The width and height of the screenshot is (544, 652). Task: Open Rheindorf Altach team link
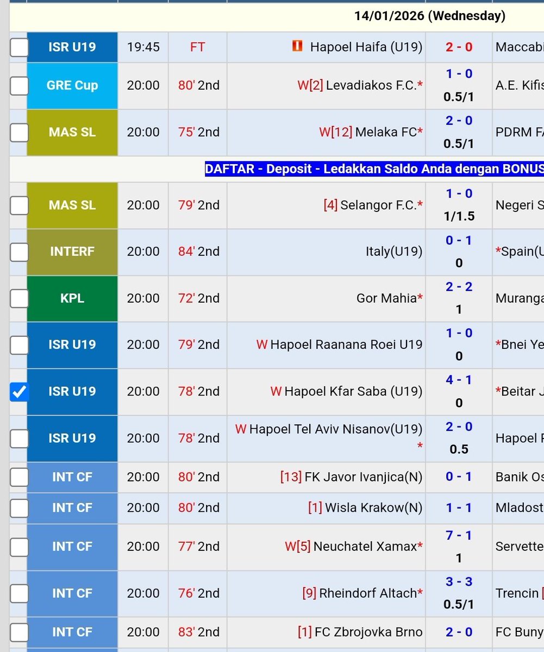click(x=368, y=593)
